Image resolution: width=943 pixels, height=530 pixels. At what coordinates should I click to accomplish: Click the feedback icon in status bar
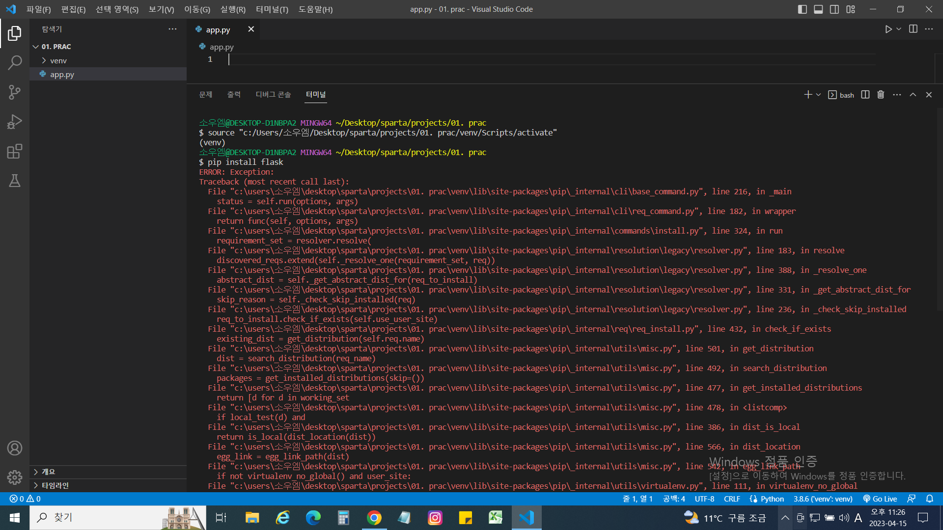point(911,499)
